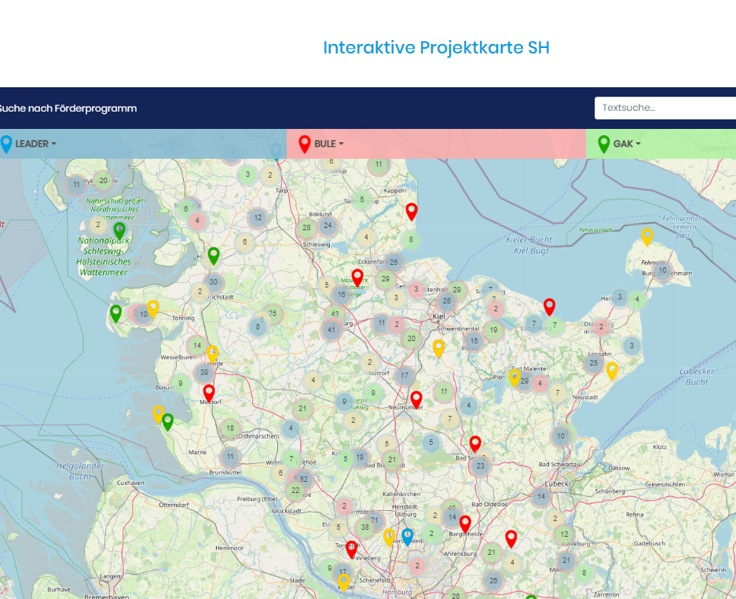The image size is (736, 599).
Task: Click the "Suche nach Förderprogramm" label
Action: pyautogui.click(x=68, y=108)
